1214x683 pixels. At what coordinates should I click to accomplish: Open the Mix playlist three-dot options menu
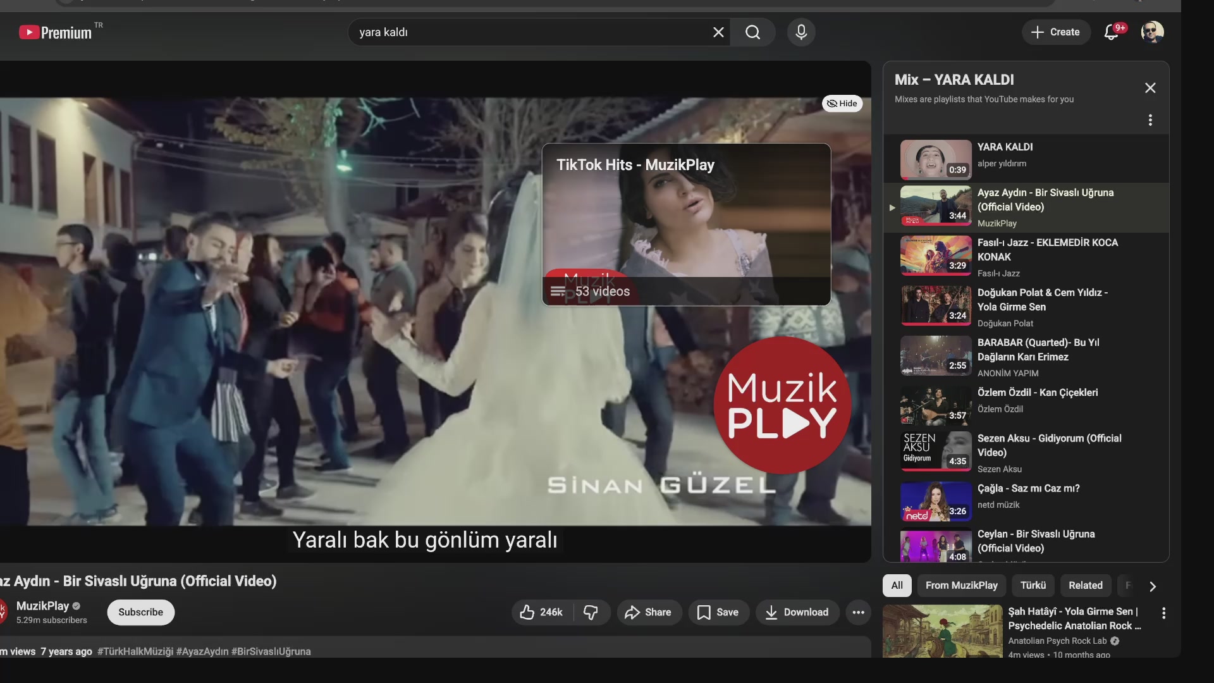(x=1150, y=120)
